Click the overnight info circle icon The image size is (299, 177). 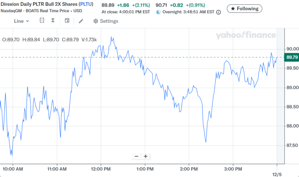[x=219, y=12]
